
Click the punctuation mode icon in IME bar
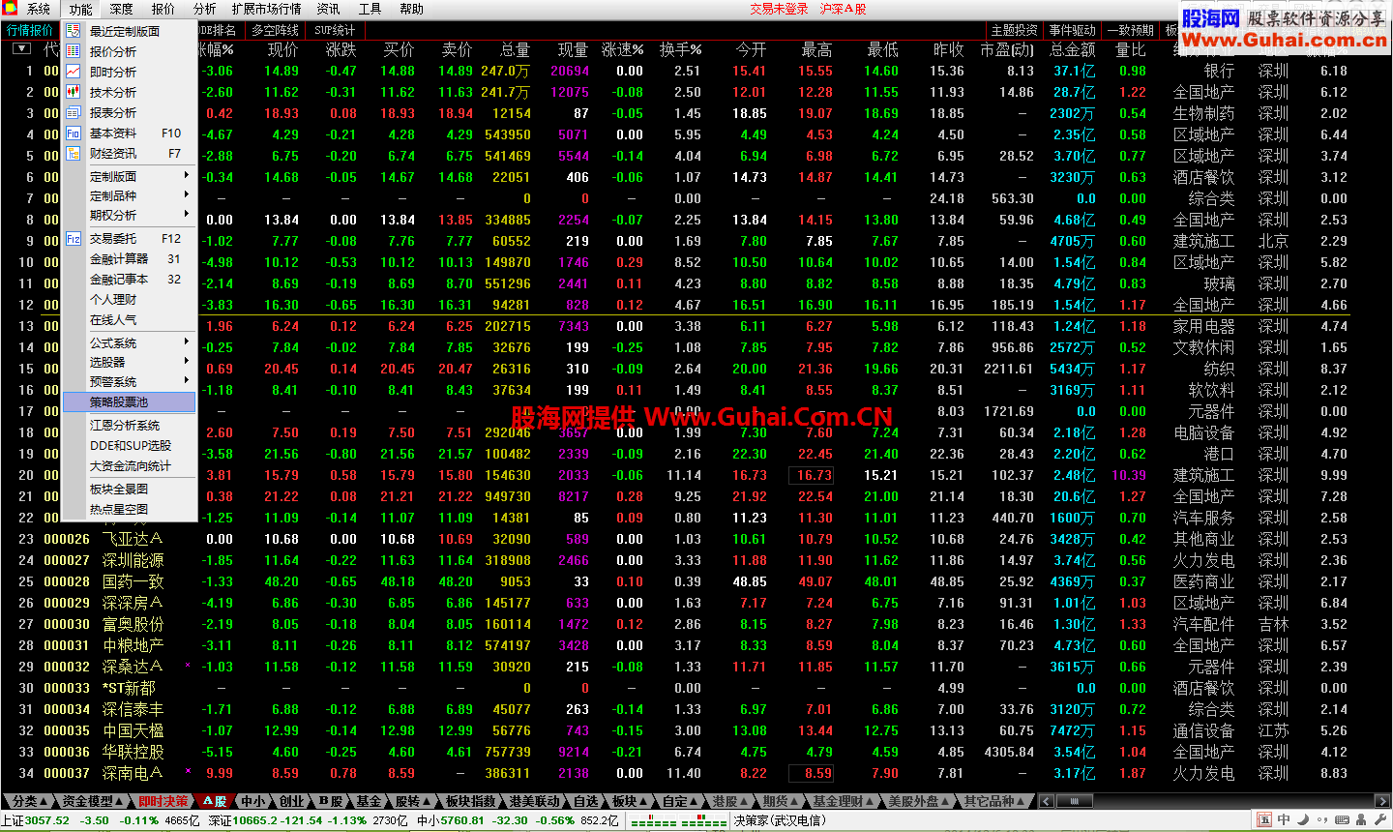[x=1320, y=820]
